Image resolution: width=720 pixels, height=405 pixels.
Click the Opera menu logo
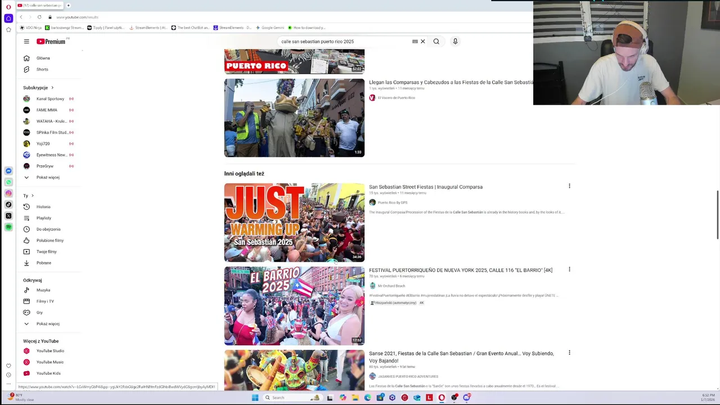(8, 7)
